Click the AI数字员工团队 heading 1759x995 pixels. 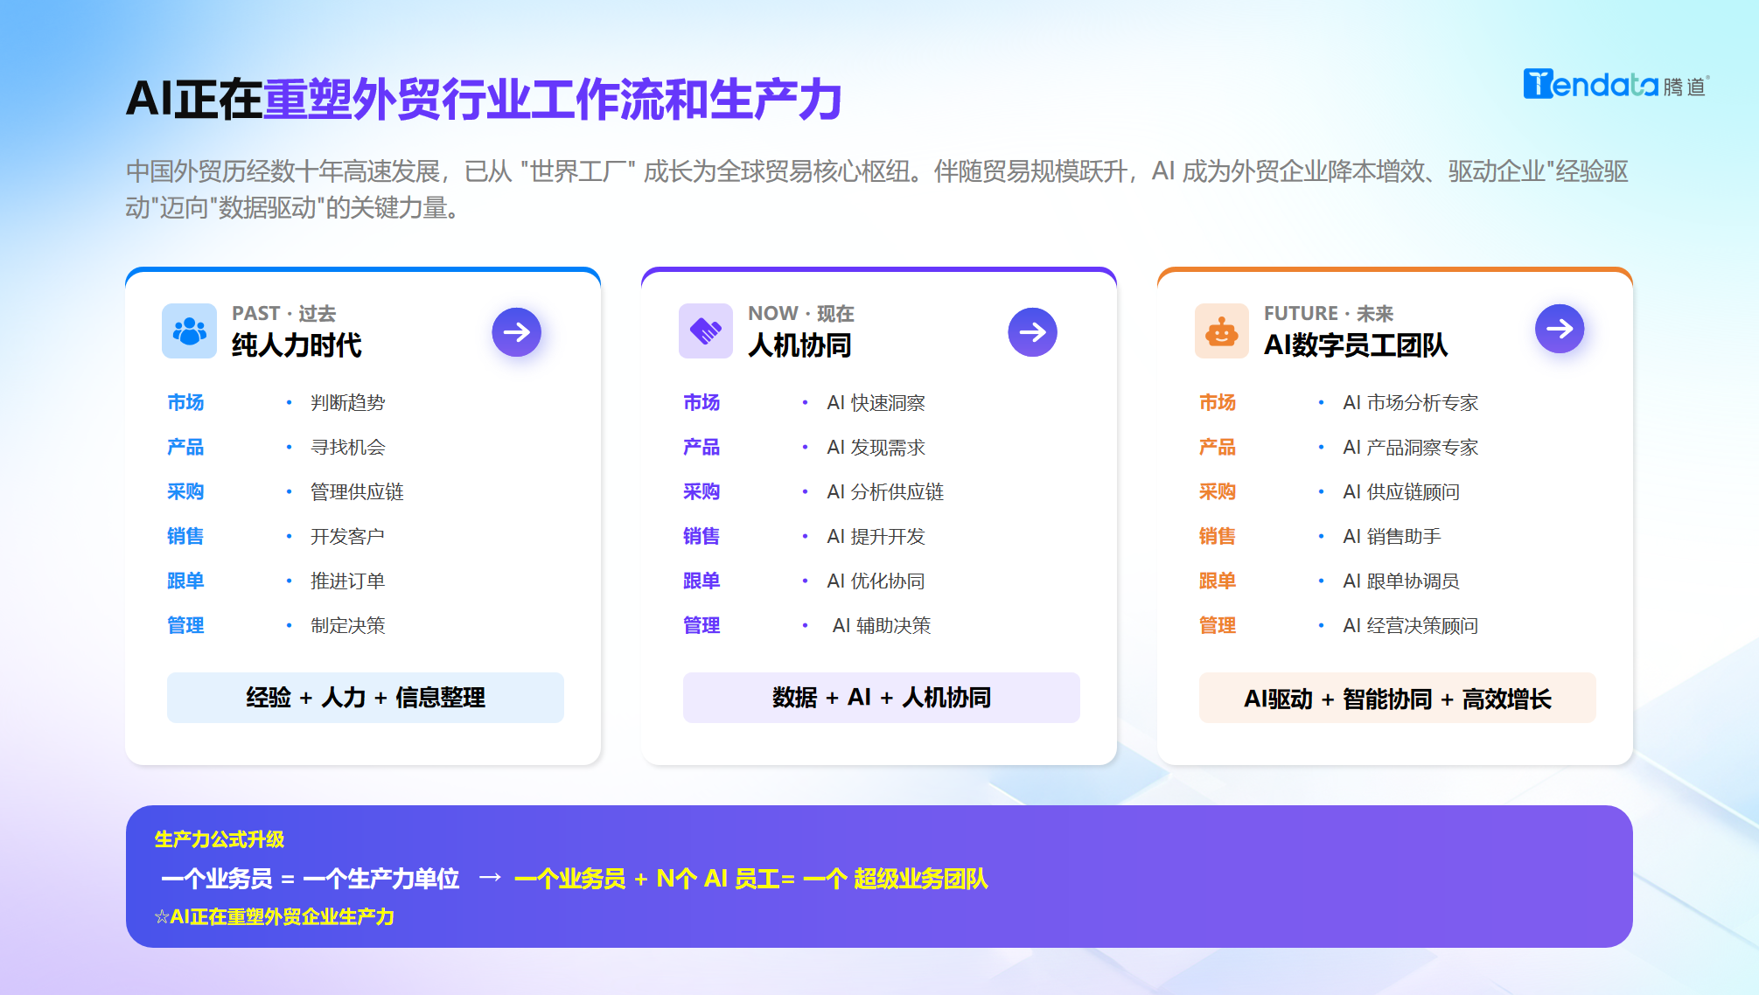pyautogui.click(x=1356, y=345)
